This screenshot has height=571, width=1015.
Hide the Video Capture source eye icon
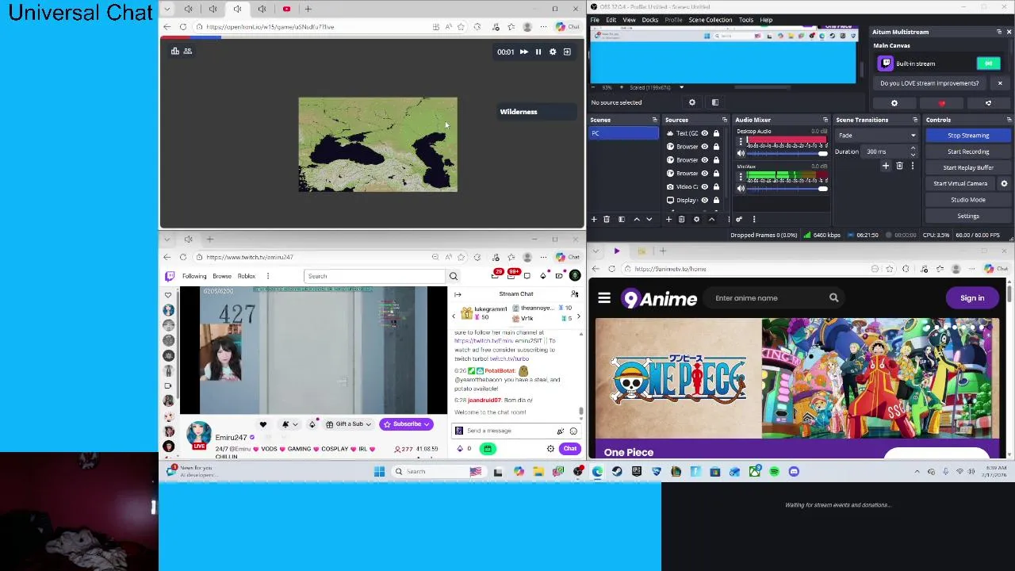coord(704,186)
